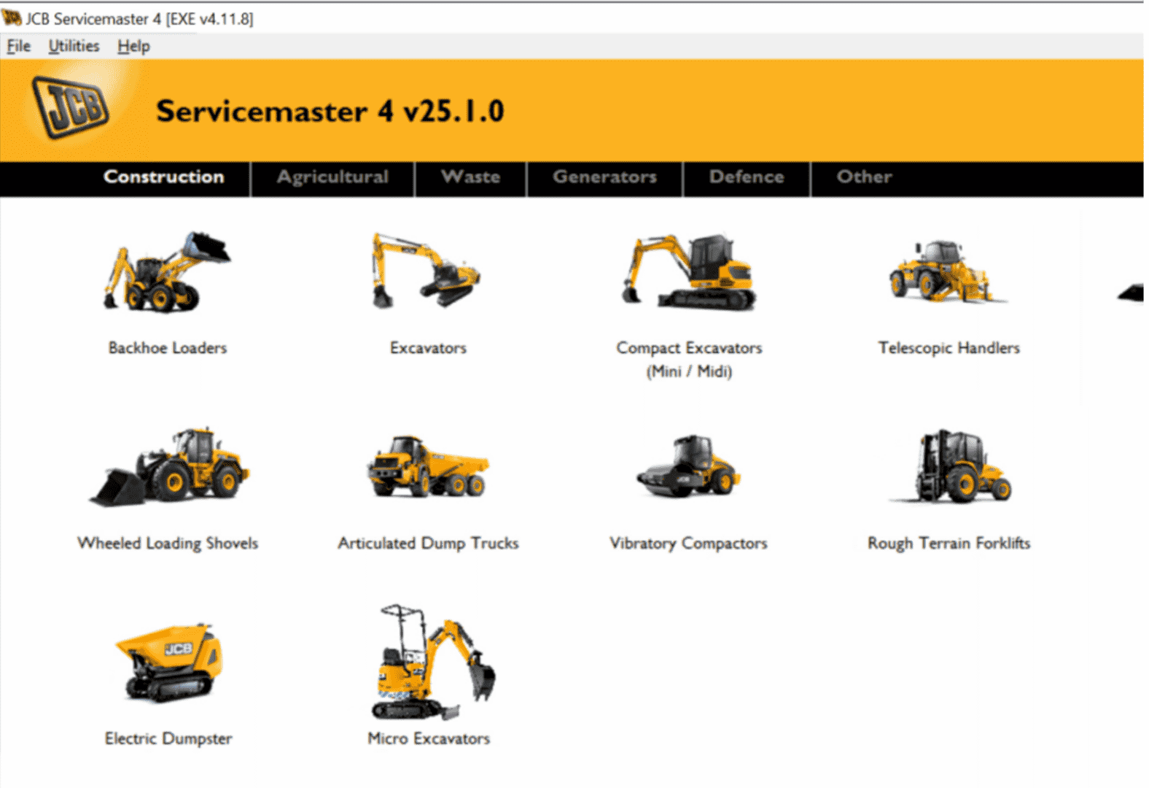Open the Electric Dumpster machine image
This screenshot has width=1149, height=788.
coord(169,663)
